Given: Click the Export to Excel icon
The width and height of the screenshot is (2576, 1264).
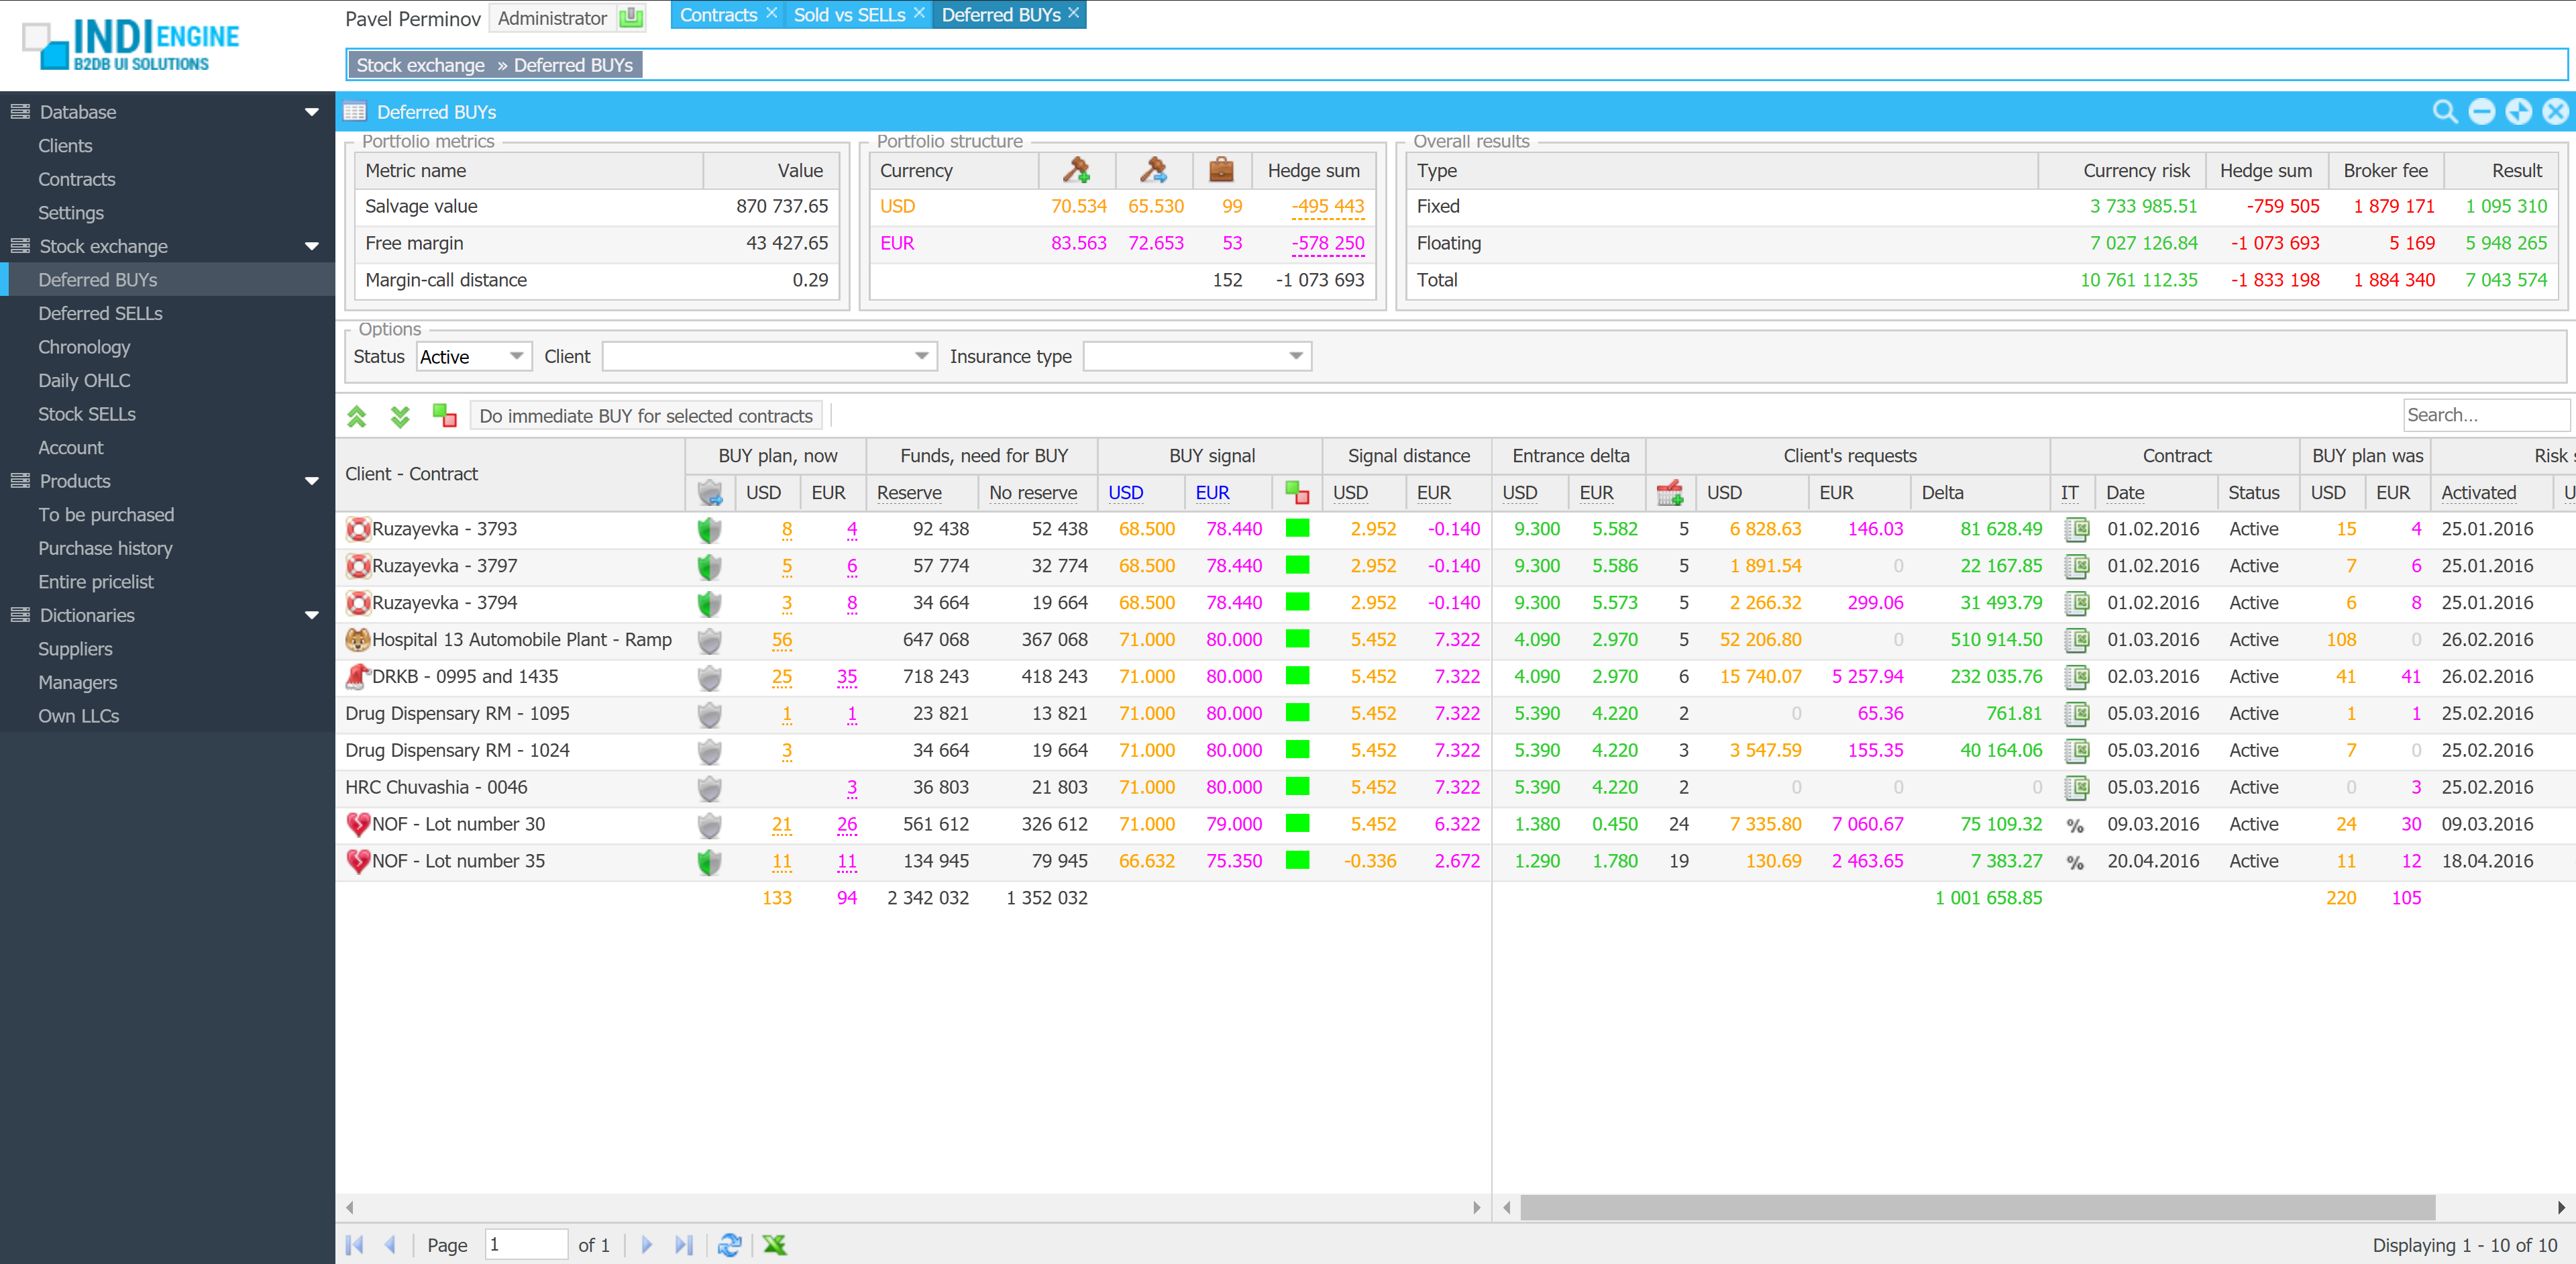Looking at the screenshot, I should [774, 1244].
